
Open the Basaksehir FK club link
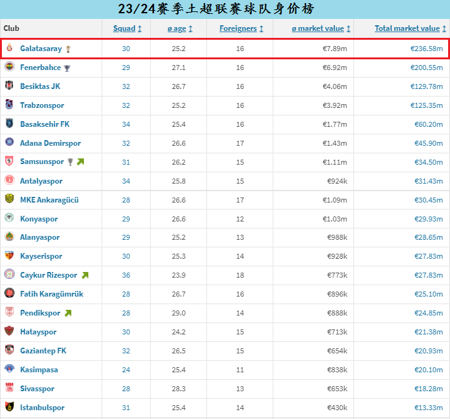[45, 124]
